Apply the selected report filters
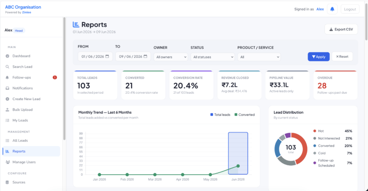Image resolution: width=368 pixels, height=191 pixels. [x=319, y=56]
